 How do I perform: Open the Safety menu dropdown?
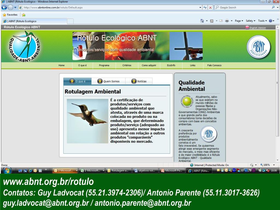pos(250,21)
